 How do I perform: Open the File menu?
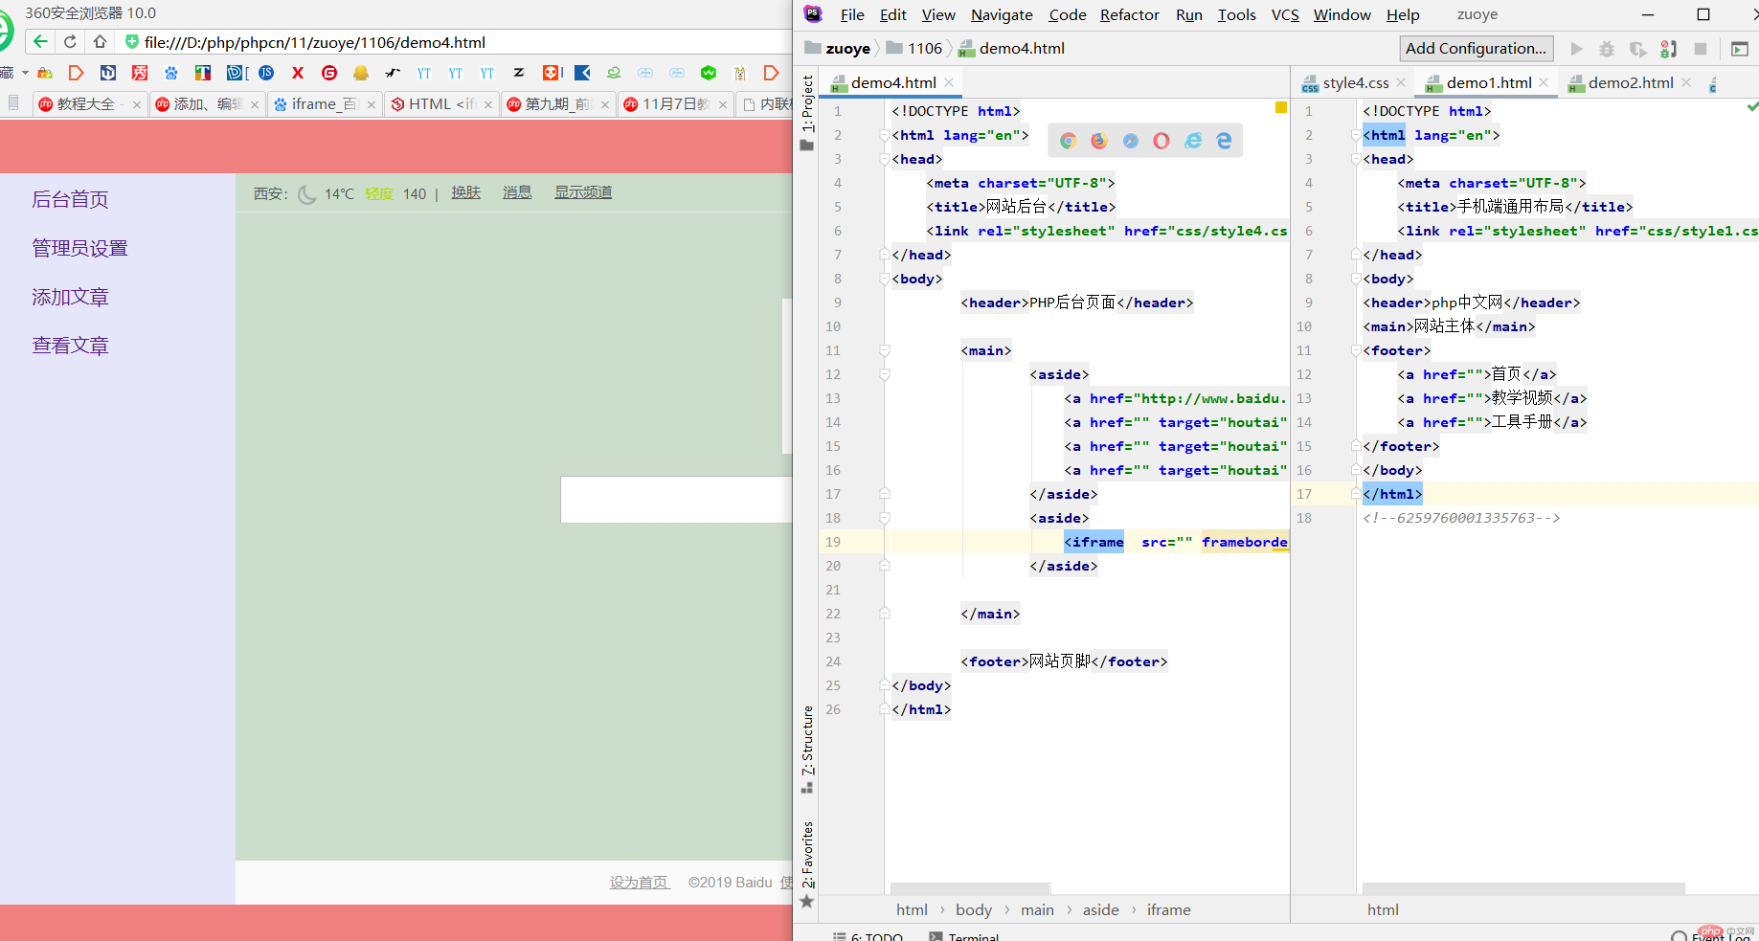[852, 14]
